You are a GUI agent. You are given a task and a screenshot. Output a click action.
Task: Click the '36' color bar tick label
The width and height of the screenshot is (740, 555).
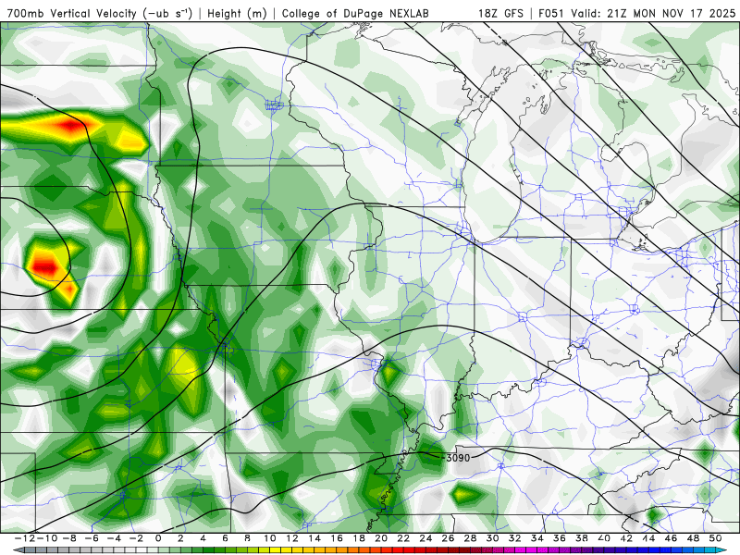pos(560,538)
